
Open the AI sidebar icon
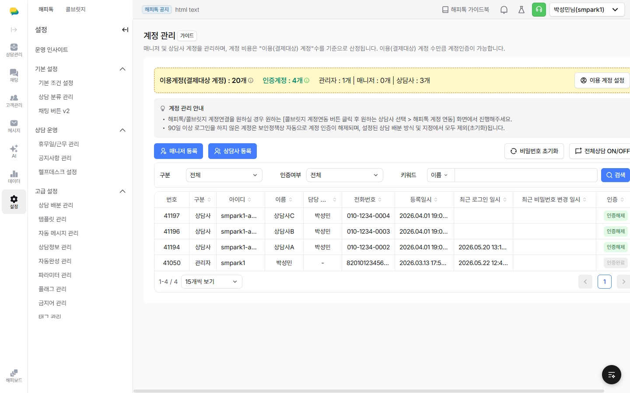(14, 151)
